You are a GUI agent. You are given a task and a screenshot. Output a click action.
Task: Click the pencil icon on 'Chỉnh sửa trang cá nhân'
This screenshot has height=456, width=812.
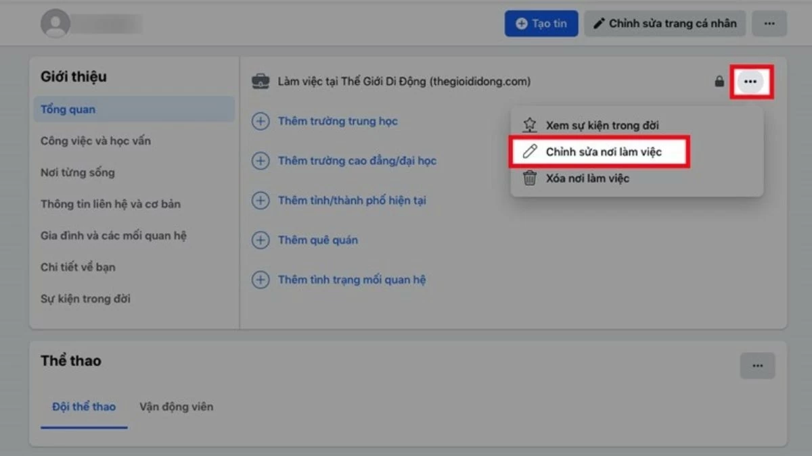click(x=600, y=23)
